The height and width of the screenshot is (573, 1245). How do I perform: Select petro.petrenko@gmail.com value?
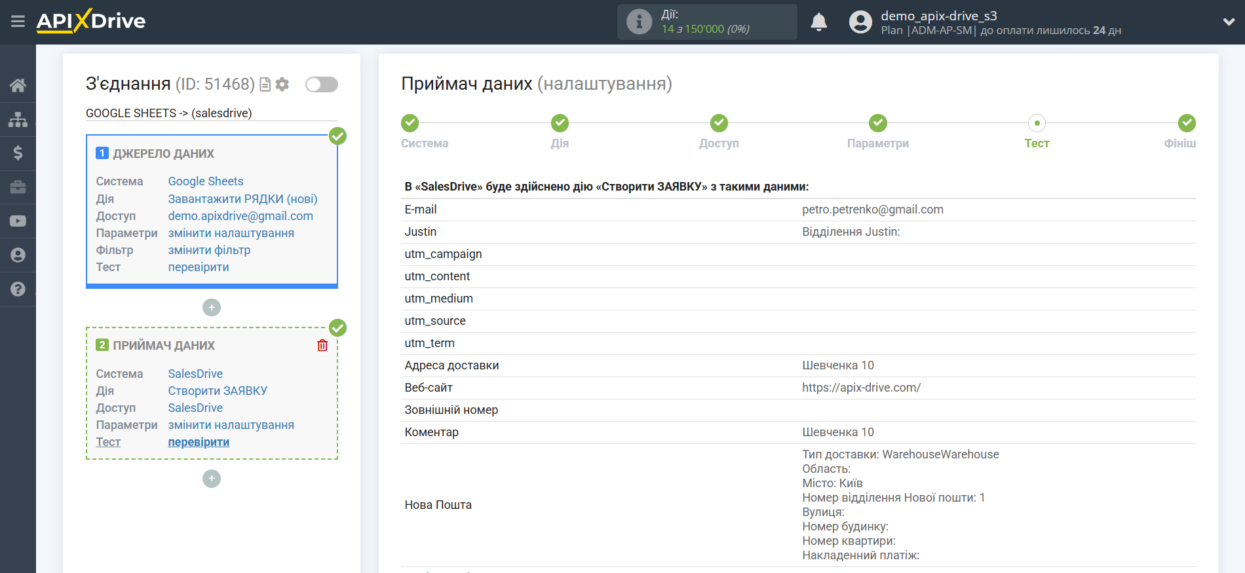[x=873, y=210]
